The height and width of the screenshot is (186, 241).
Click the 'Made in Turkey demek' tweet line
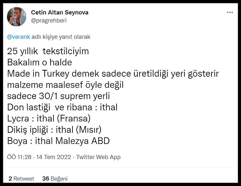pyautogui.click(x=113, y=74)
